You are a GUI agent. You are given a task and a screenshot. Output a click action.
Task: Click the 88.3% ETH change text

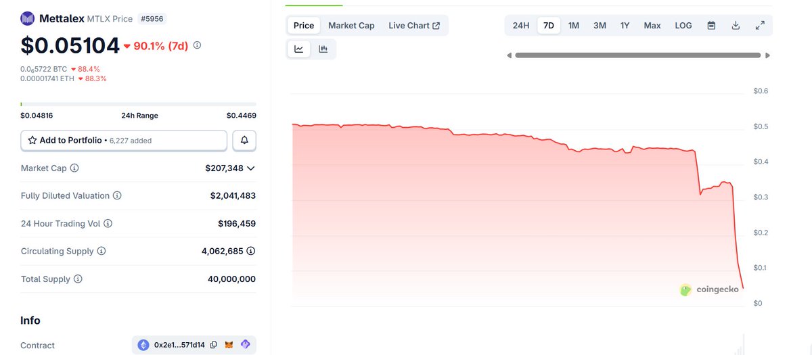[95, 78]
